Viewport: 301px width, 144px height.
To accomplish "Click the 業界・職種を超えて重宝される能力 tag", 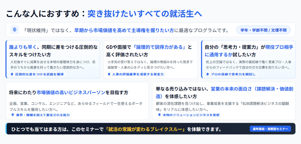I will 41,115.
